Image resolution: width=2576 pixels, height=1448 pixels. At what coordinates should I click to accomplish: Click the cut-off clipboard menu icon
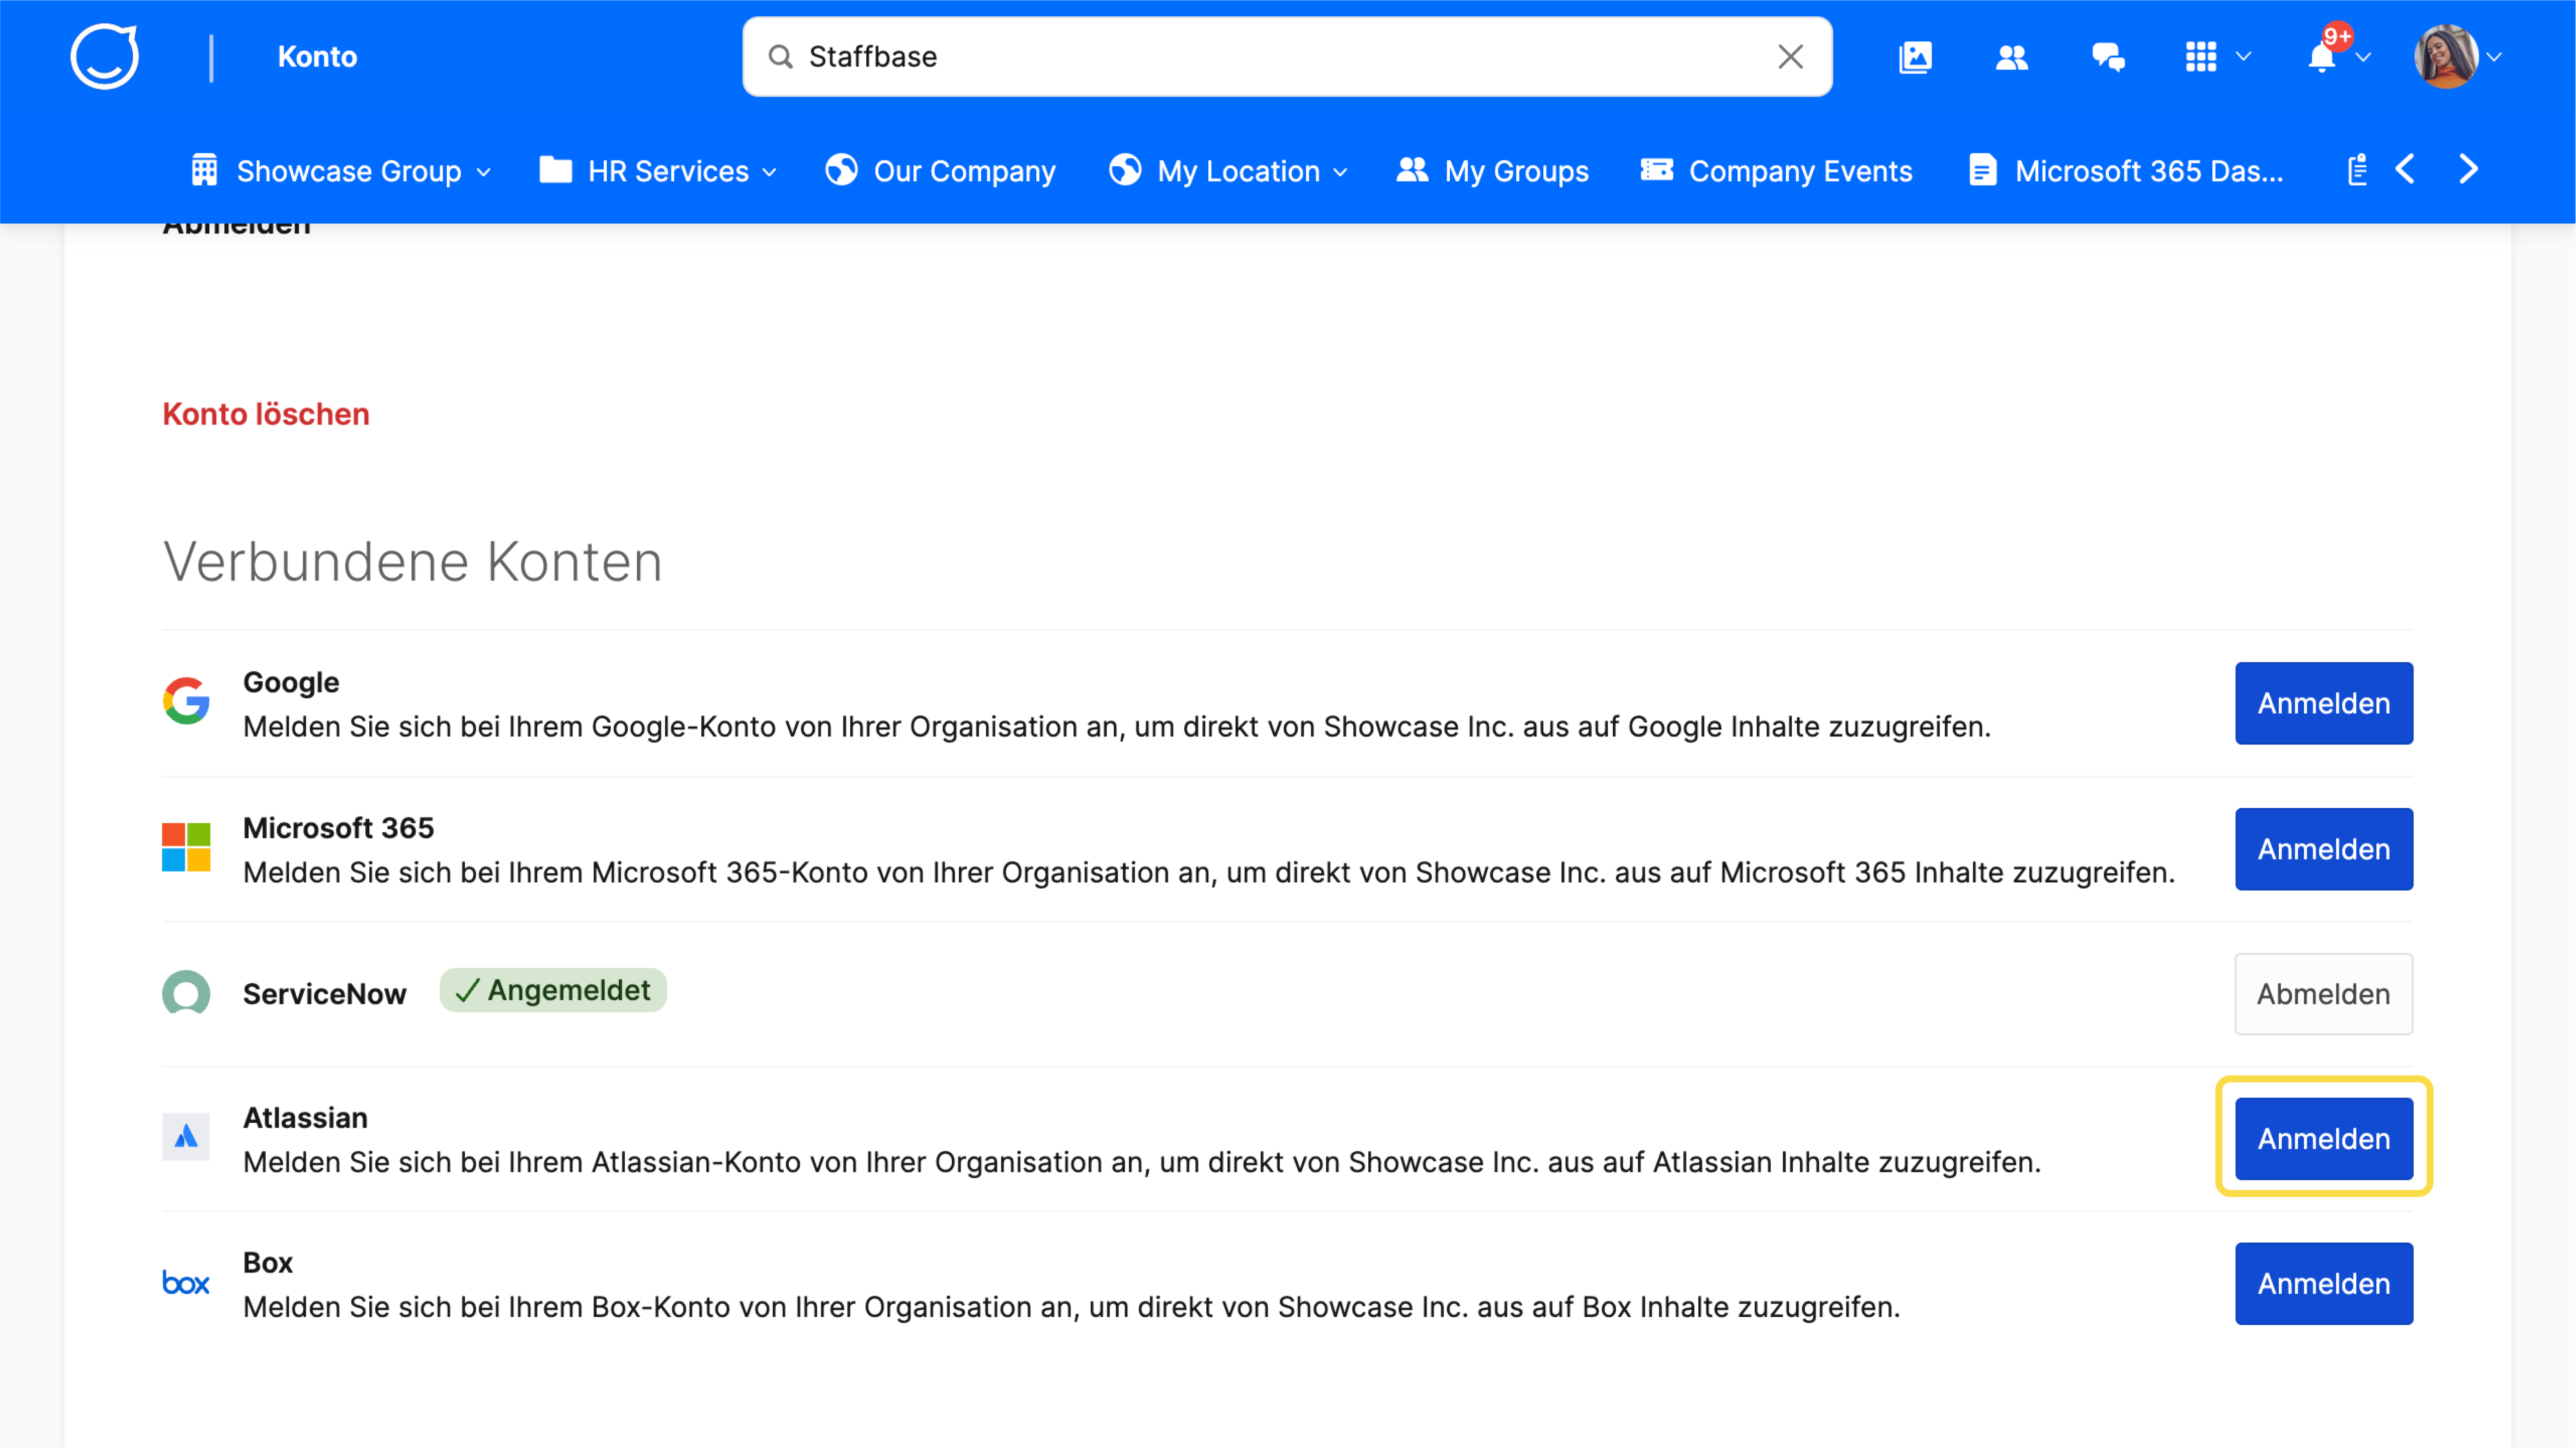click(2357, 170)
